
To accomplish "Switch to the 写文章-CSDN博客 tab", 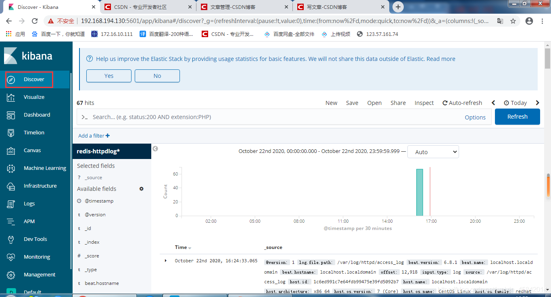I will pyautogui.click(x=340, y=7).
